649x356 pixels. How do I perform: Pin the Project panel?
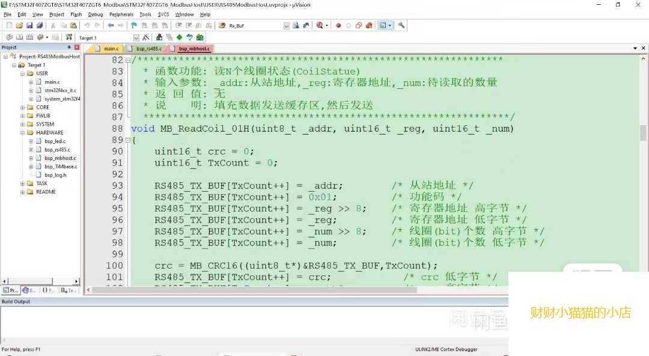click(69, 48)
